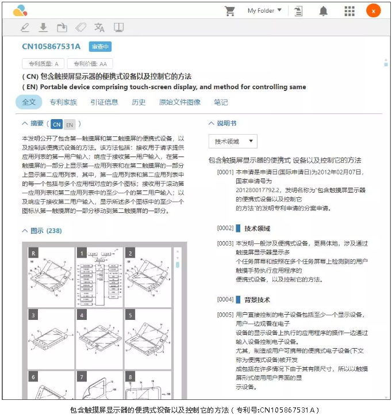Click the translate icon
Image resolution: width=392 pixels, height=416 pixels.
coord(99,28)
